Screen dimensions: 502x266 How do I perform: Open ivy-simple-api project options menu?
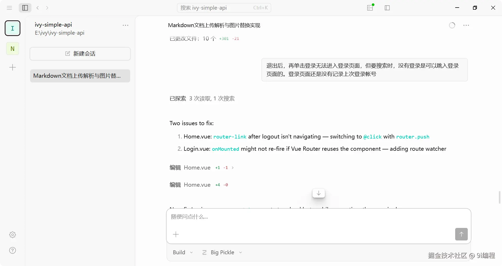[125, 25]
